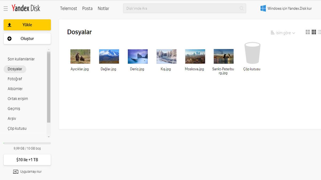The width and height of the screenshot is (321, 180).
Task: Open the $10 ile +1 TB upgrade offer
Action: click(27, 160)
